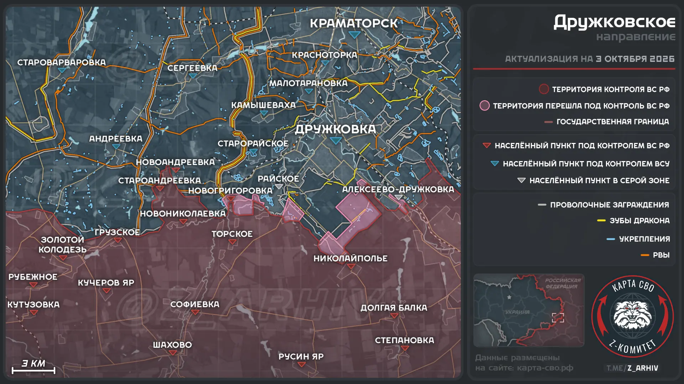Click the red marker below Русин Яр
The width and height of the screenshot is (684, 384).
(x=301, y=364)
